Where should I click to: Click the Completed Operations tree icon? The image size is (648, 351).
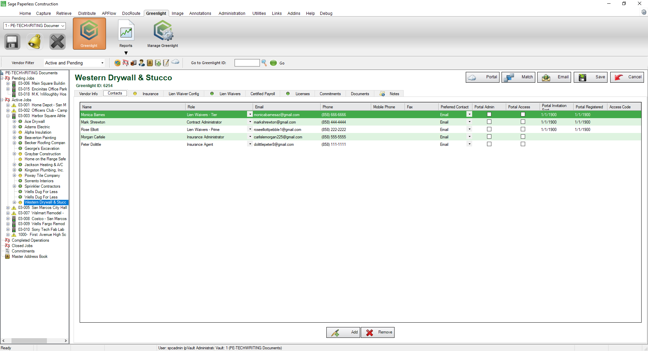pos(7,240)
